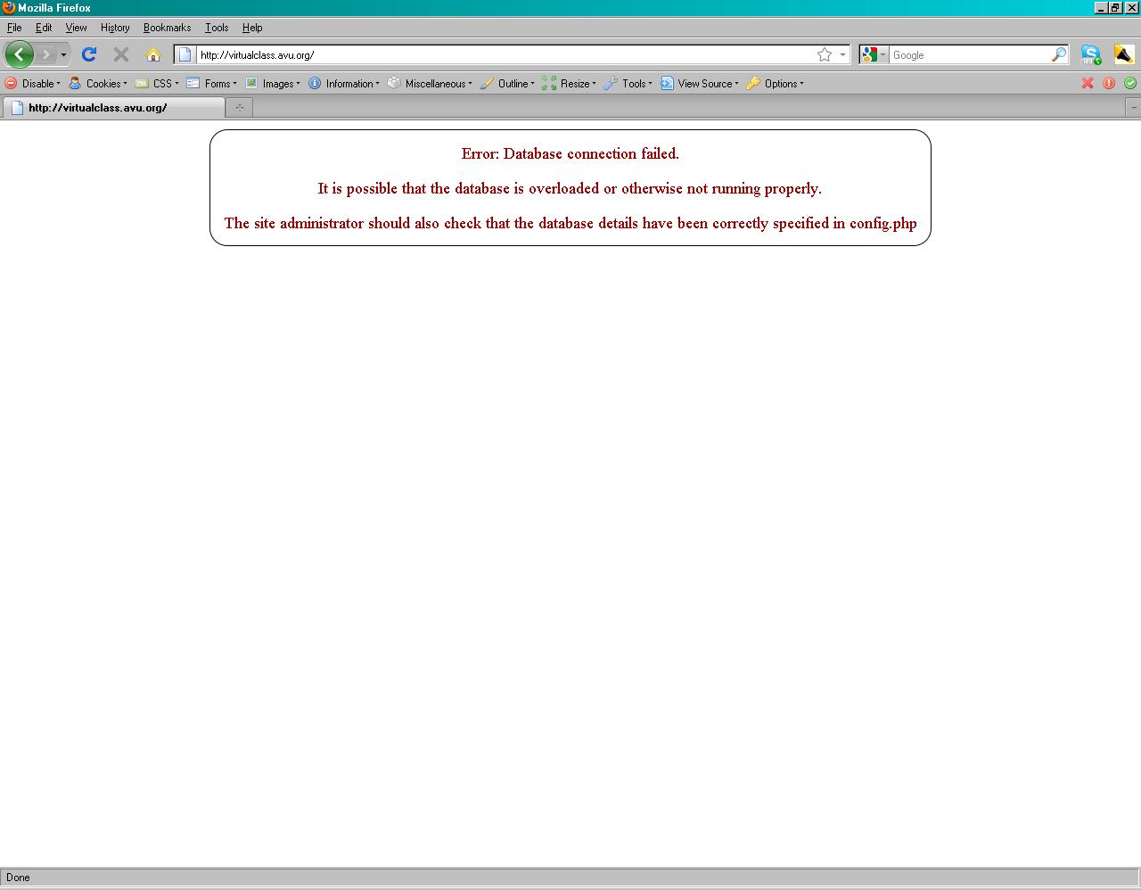Go to the Home page icon
The width and height of the screenshot is (1141, 890).
coord(153,54)
